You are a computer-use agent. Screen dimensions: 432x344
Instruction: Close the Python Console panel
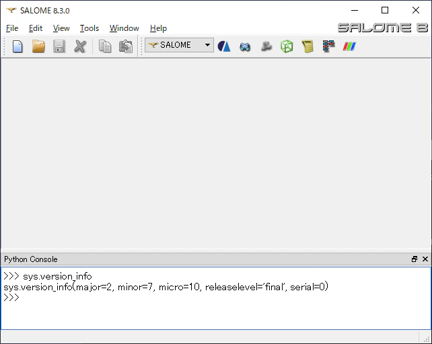(x=425, y=259)
